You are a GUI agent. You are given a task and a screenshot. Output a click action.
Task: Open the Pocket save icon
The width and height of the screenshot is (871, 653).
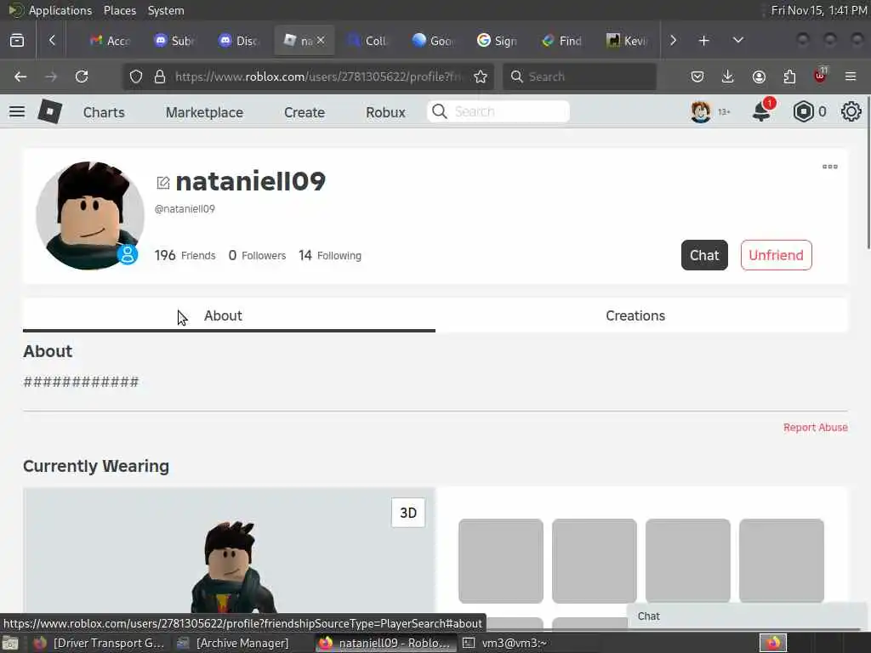pos(697,77)
